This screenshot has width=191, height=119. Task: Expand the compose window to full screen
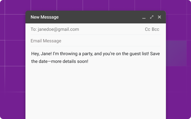coord(152,17)
